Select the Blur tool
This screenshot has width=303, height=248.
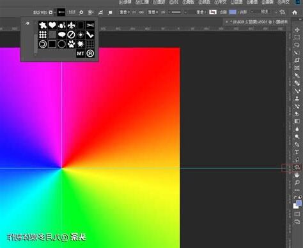coord(297,129)
